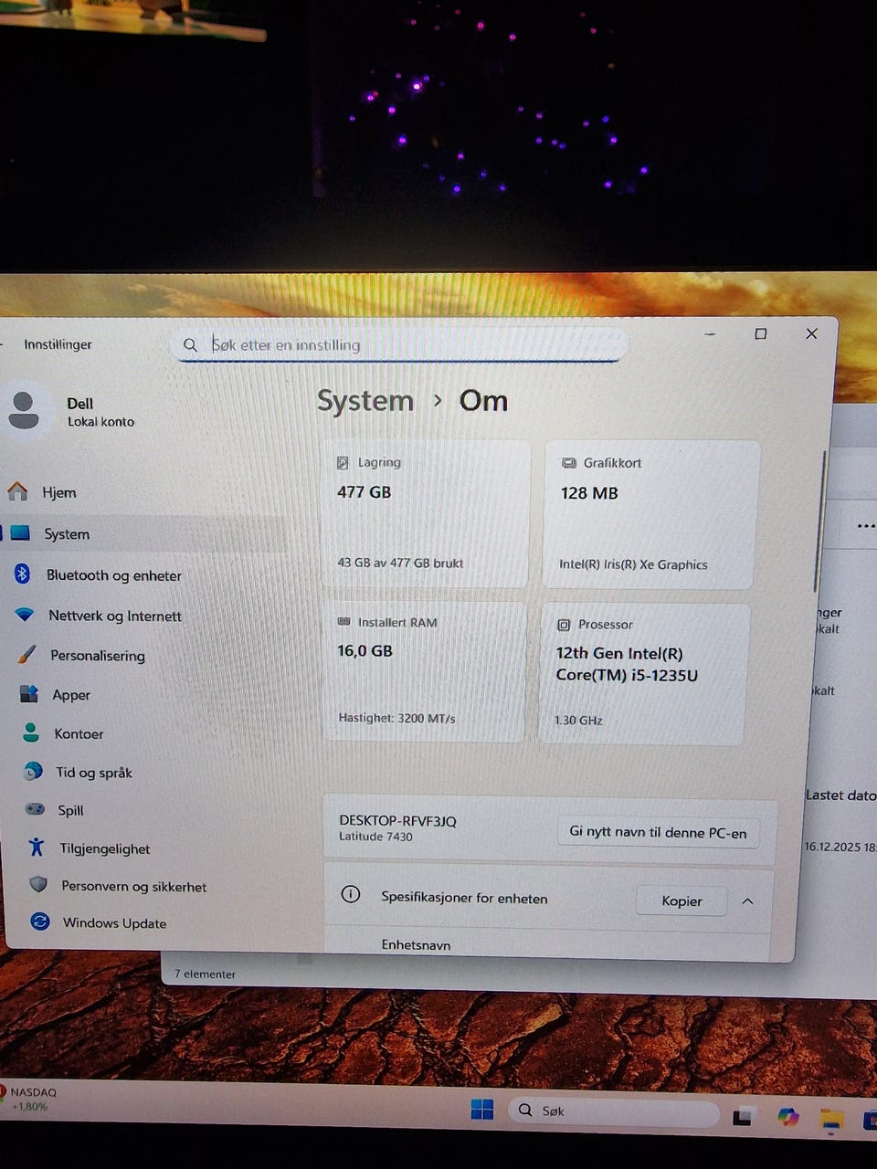Click the Lokal konto text under Dell
The height and width of the screenshot is (1169, 877).
[100, 422]
